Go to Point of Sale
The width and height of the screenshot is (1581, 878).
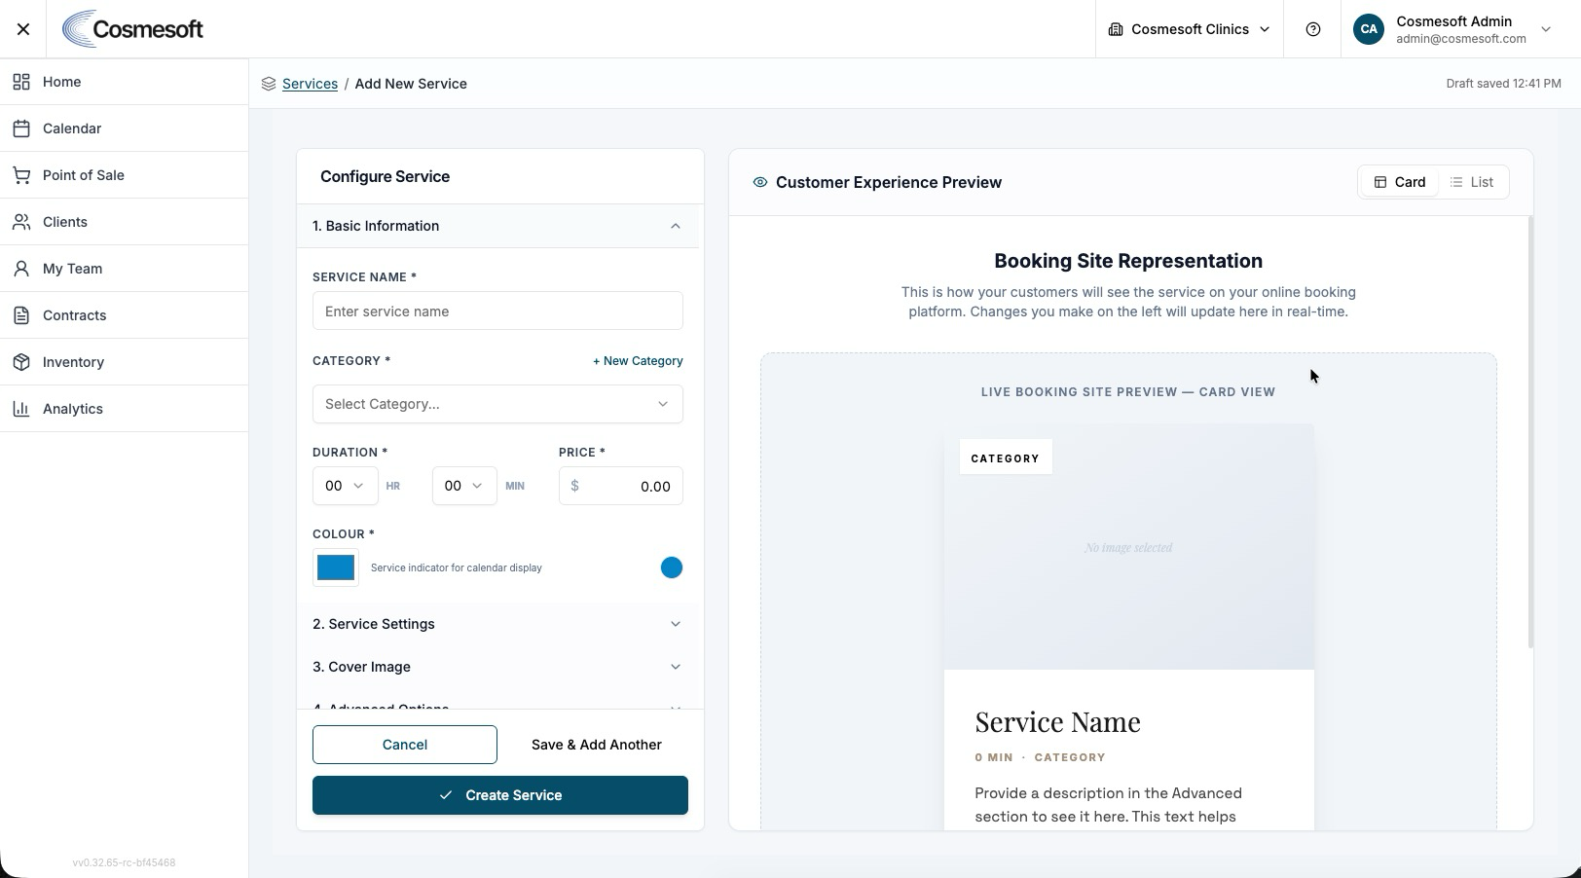click(x=124, y=175)
